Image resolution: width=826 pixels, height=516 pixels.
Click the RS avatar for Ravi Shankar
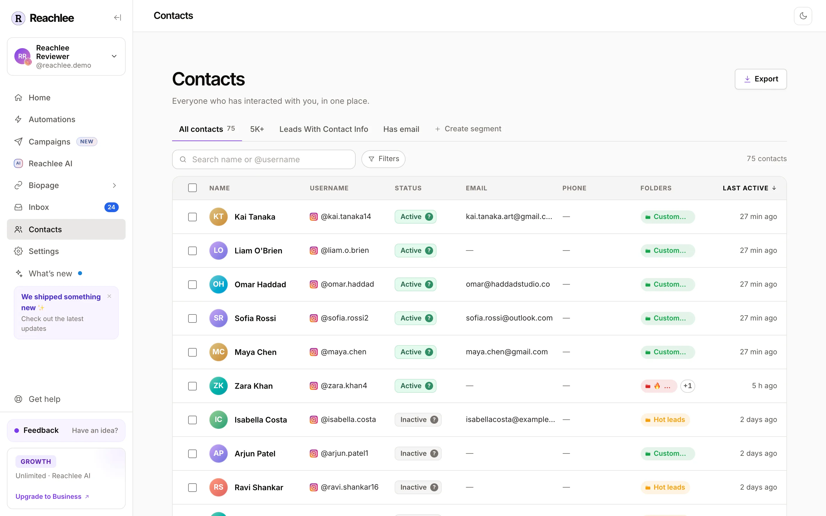pyautogui.click(x=219, y=487)
